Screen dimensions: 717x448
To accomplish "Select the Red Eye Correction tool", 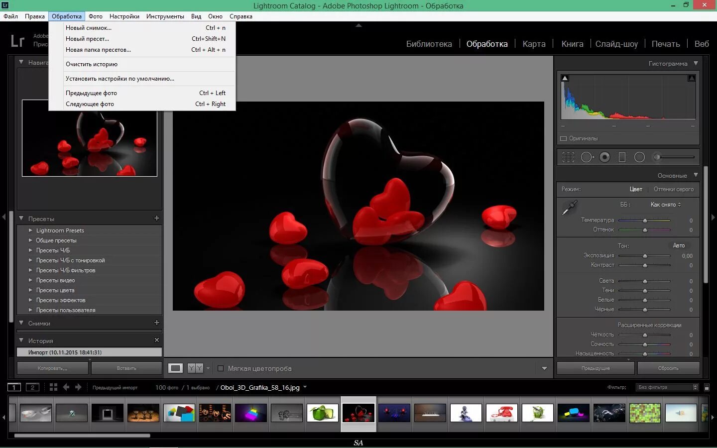I will click(604, 157).
